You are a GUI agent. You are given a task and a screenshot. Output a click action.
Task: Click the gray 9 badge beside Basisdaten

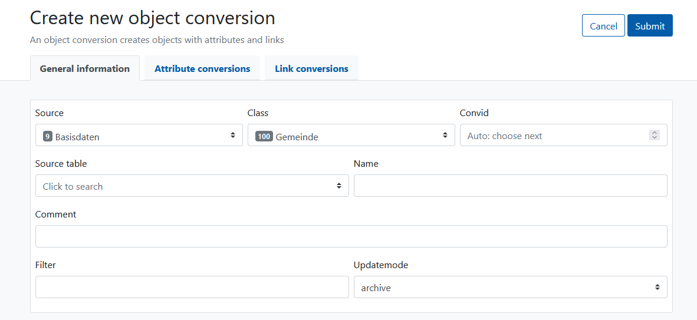coord(48,136)
